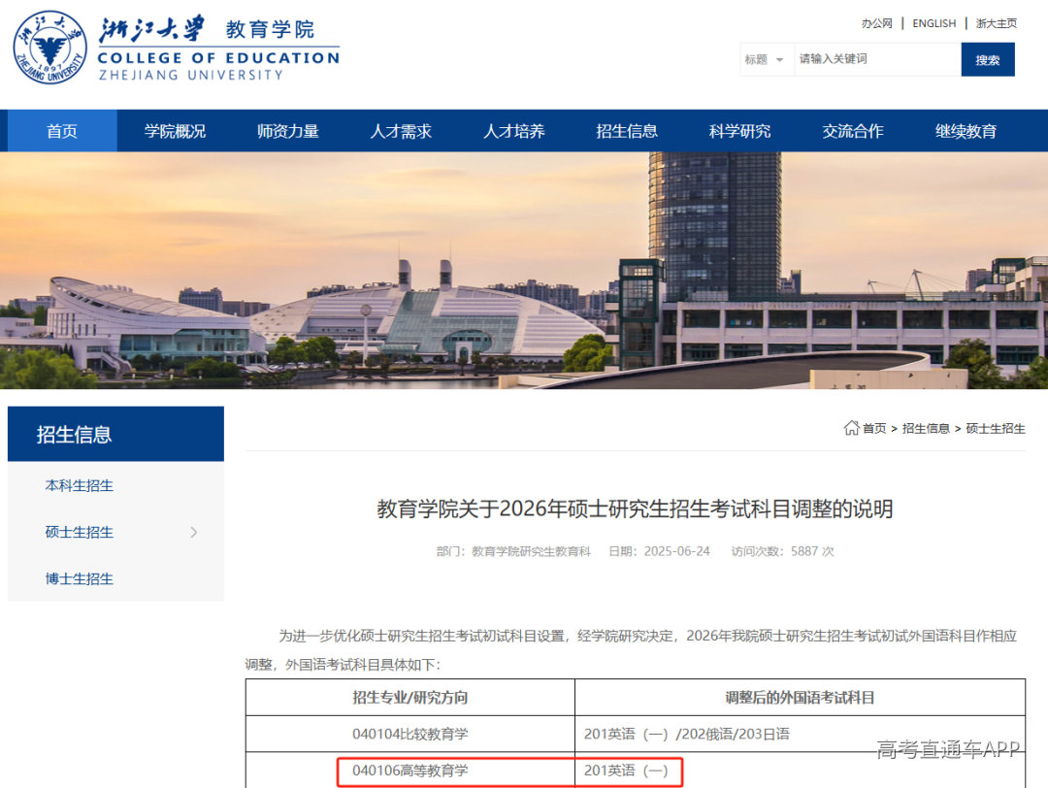Image resolution: width=1048 pixels, height=788 pixels.
Task: Click the campus banner image
Action: point(524,270)
